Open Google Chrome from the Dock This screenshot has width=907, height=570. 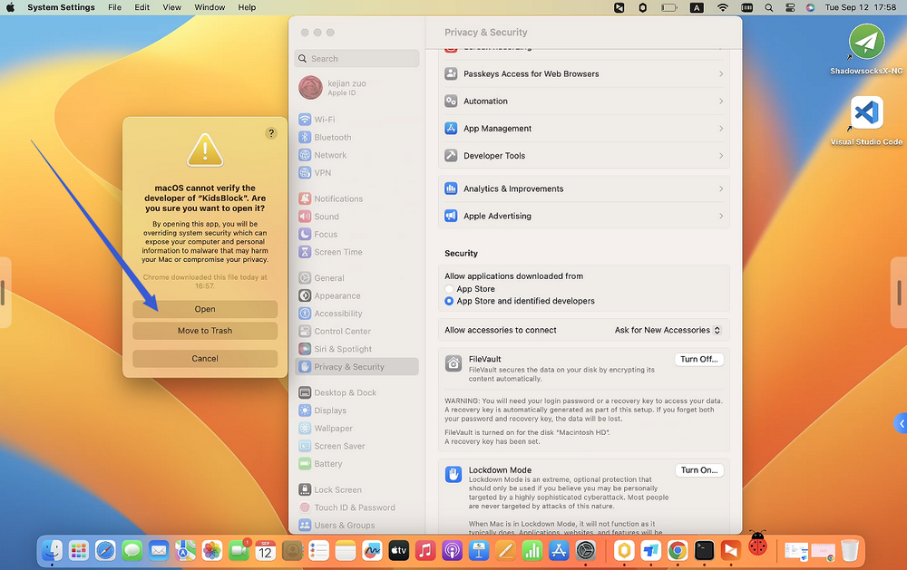(x=677, y=550)
